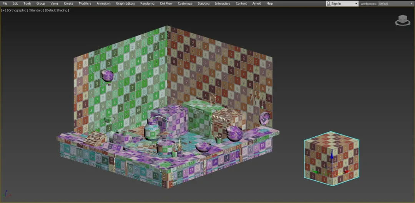Open the [+] viewport general menu

point(3,10)
